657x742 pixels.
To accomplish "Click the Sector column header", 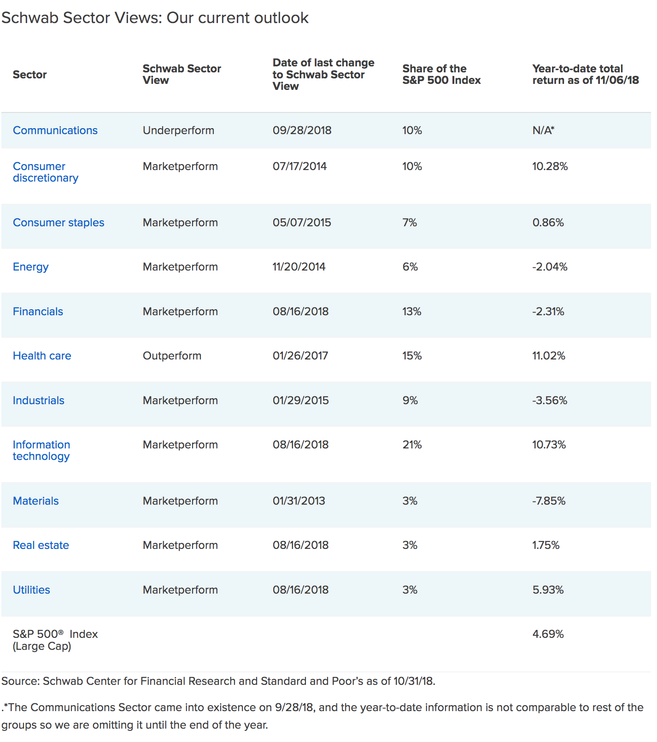I will click(x=30, y=75).
